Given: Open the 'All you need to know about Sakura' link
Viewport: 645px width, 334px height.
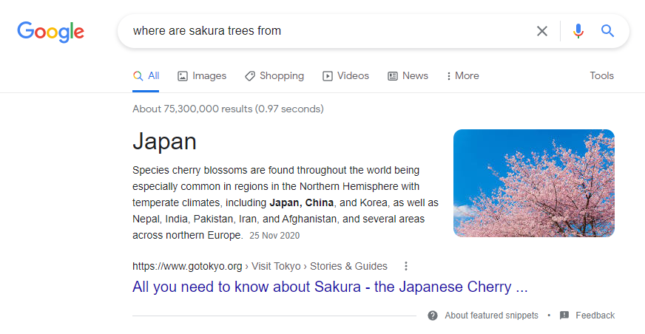Looking at the screenshot, I should pyautogui.click(x=330, y=287).
